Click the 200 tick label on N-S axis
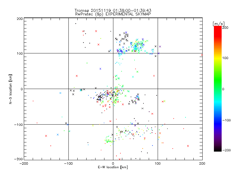This screenshot has width=238, height=178. (x=20, y=19)
